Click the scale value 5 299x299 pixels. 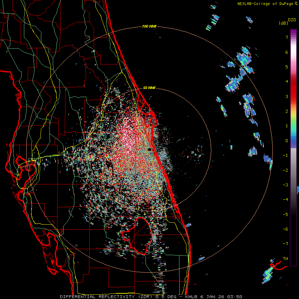coord(287,67)
